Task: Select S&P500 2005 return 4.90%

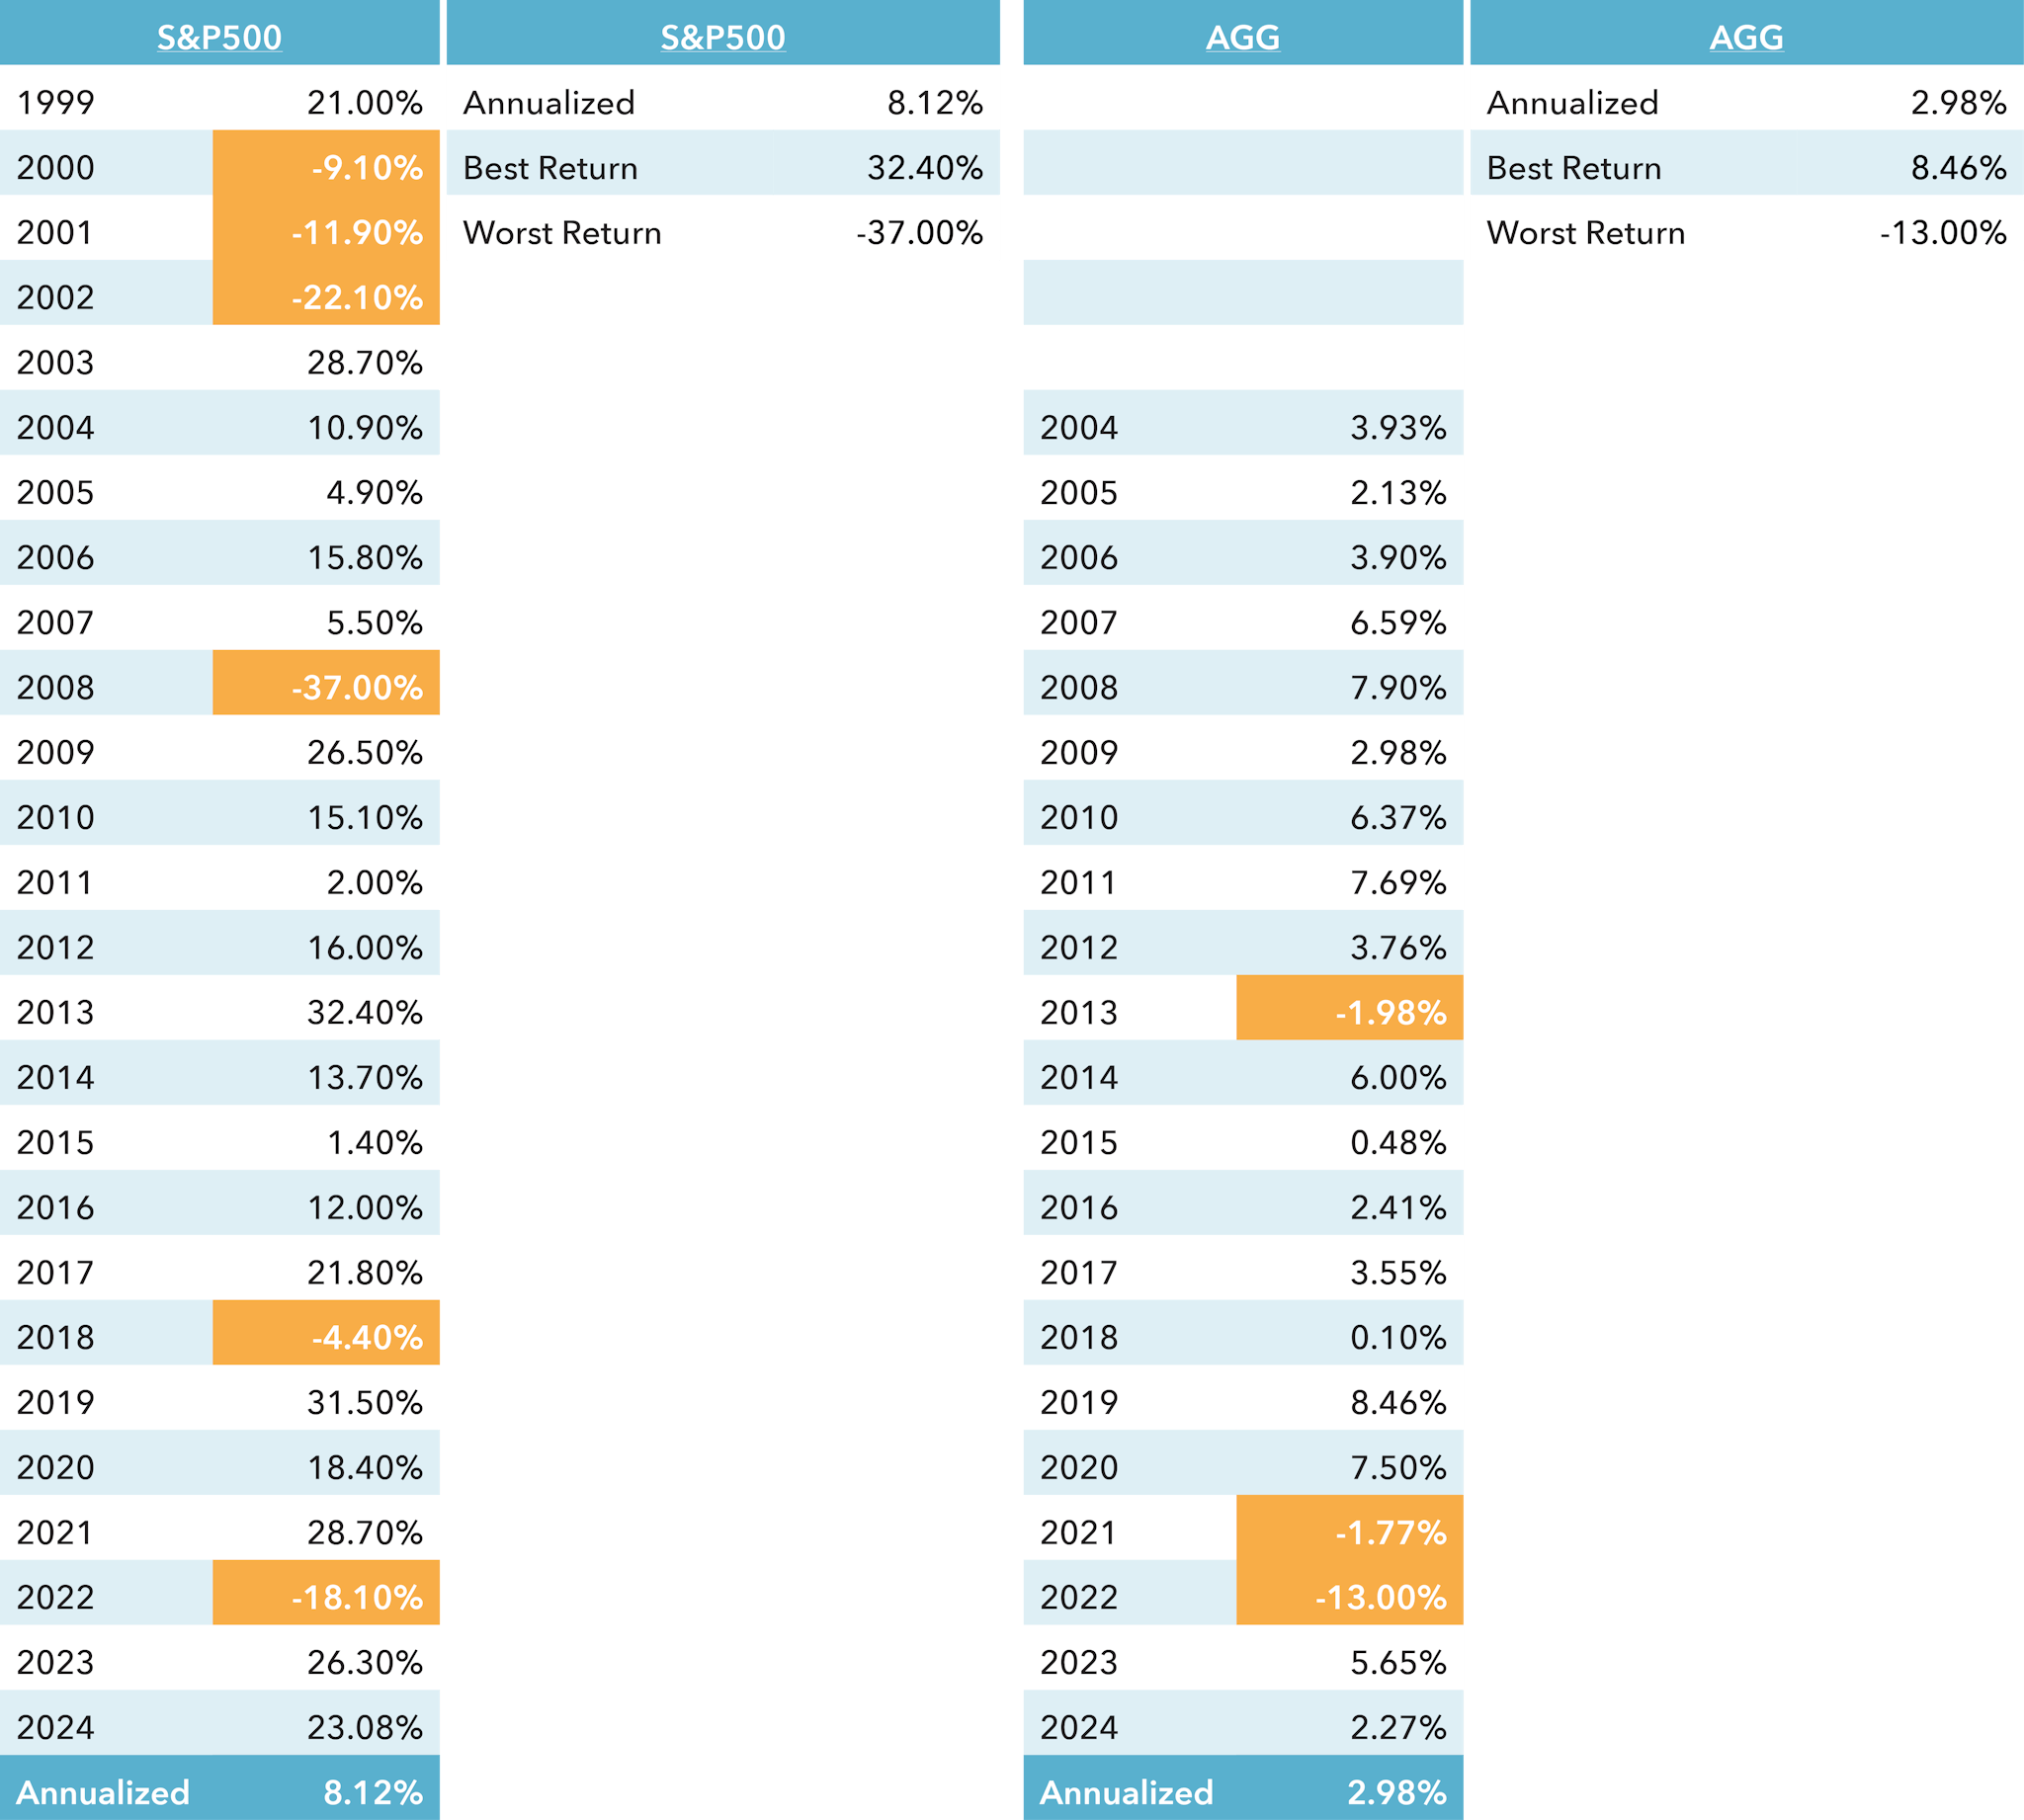Action: coord(375,493)
